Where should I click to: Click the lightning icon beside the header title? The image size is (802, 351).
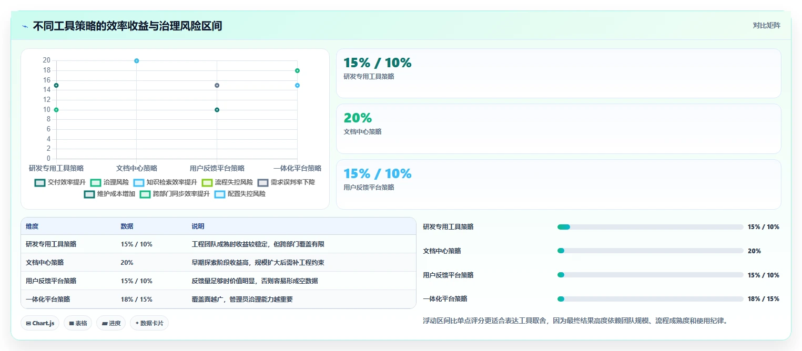coord(25,26)
